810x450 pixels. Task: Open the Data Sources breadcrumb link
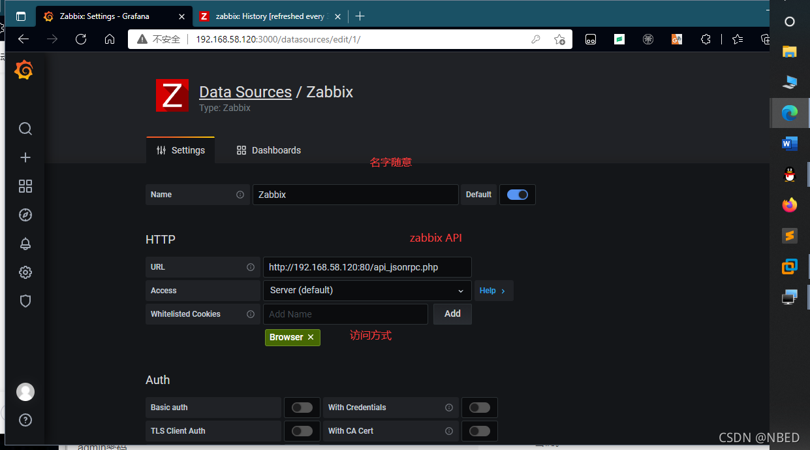tap(245, 92)
